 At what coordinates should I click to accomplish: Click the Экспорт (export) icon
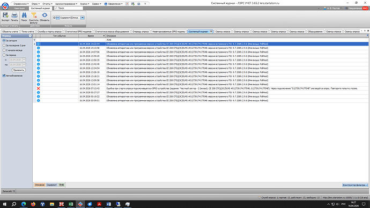point(5,16)
